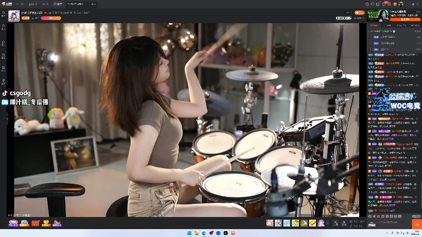Screen dimensions: 422x237
Task: Open favorites heart icon in top bar
Action: tap(372, 4)
